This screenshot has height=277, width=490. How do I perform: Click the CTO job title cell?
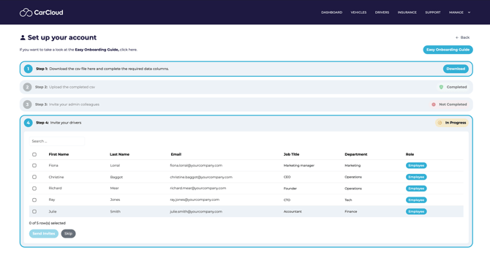[287, 200]
